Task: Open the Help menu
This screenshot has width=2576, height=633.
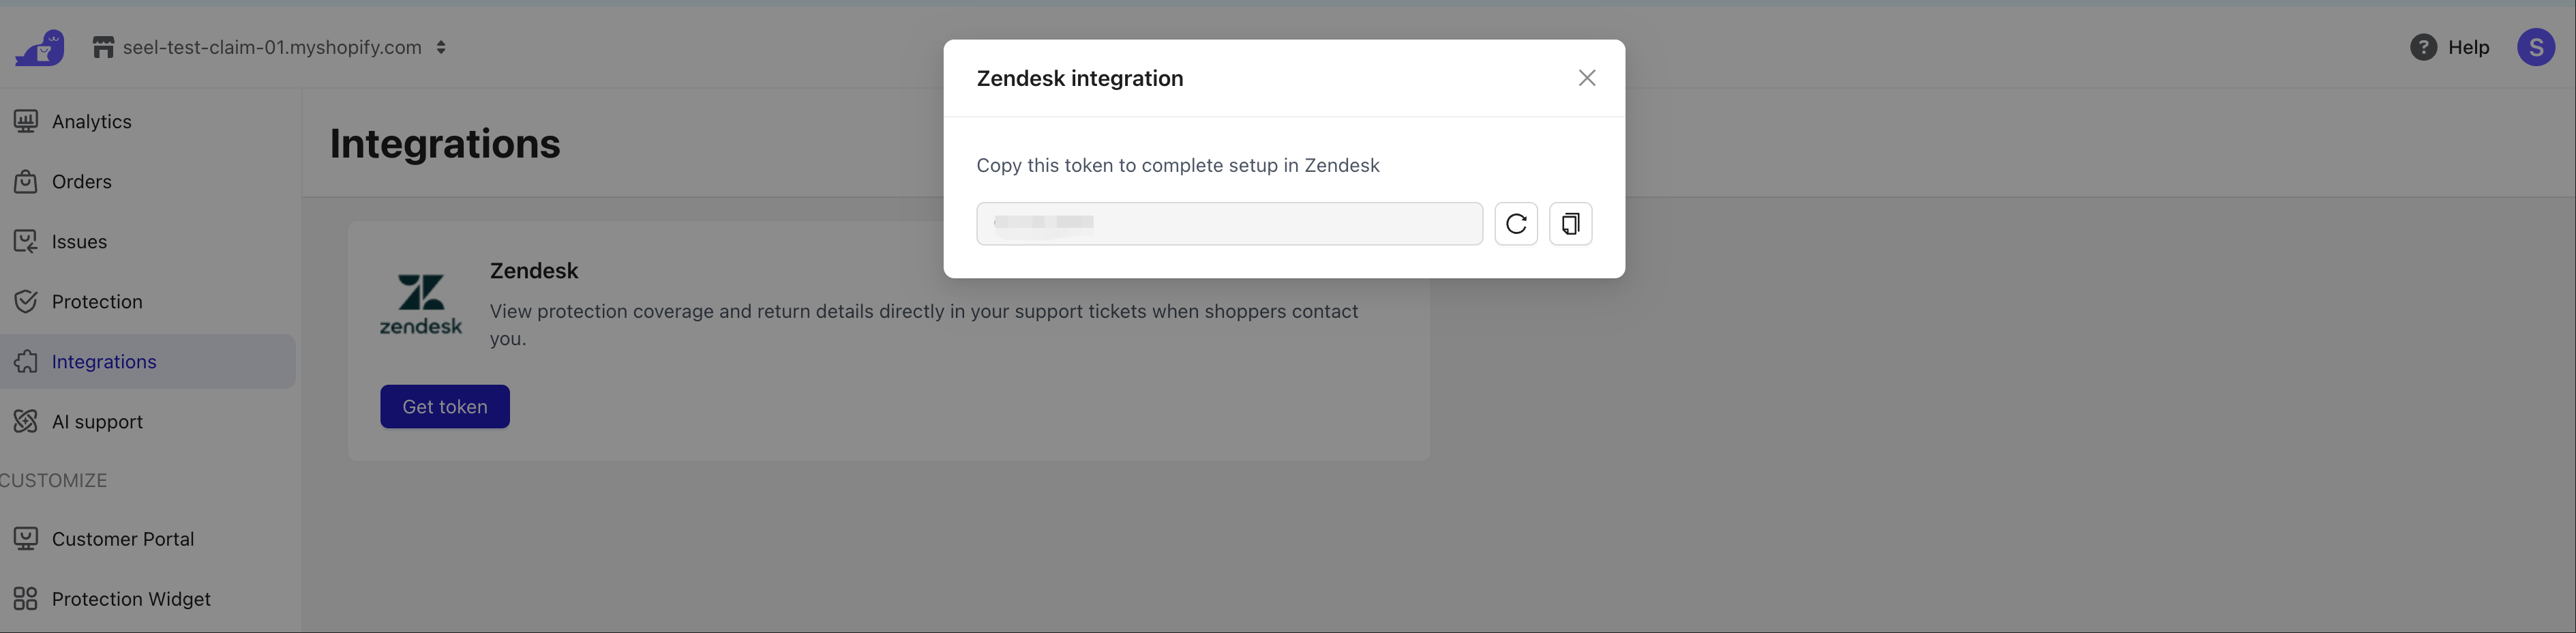Action: tap(2468, 47)
